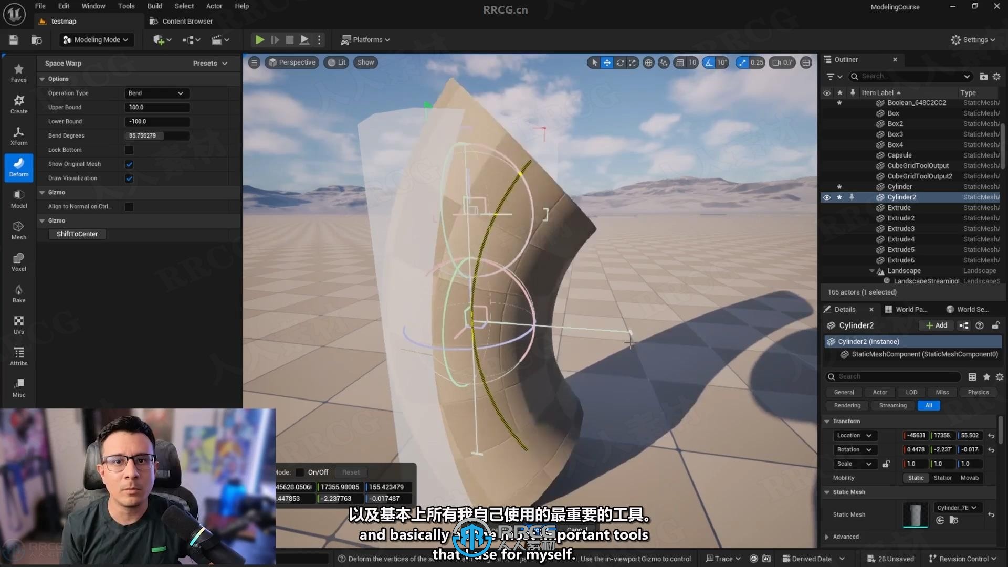Viewport: 1008px width, 567px height.
Task: Click the Stop simulation button
Action: pyautogui.click(x=289, y=40)
